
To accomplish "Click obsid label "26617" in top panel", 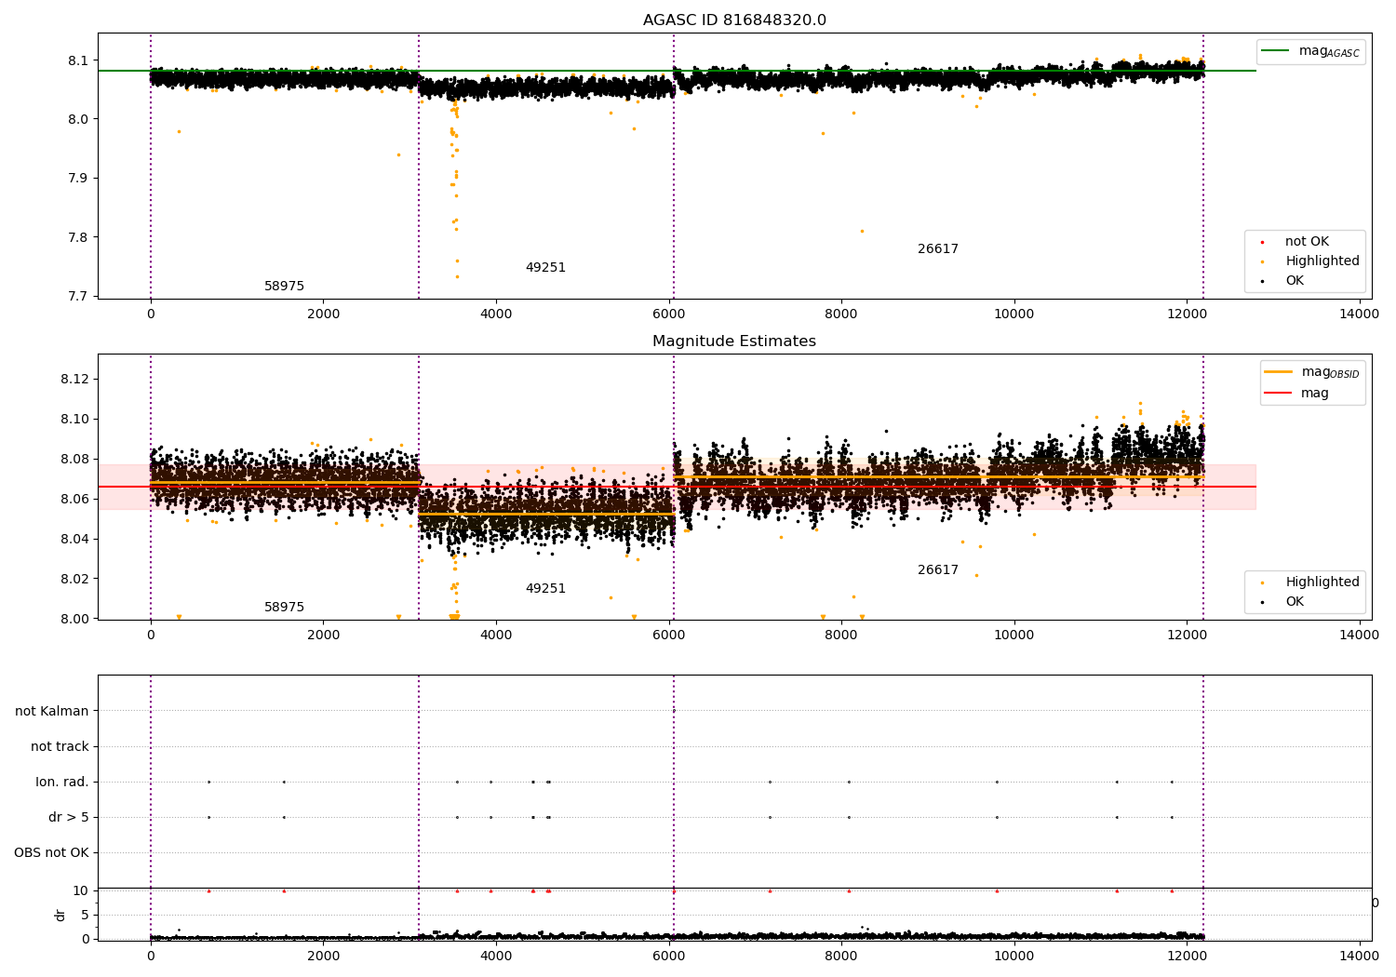I will coord(938,249).
